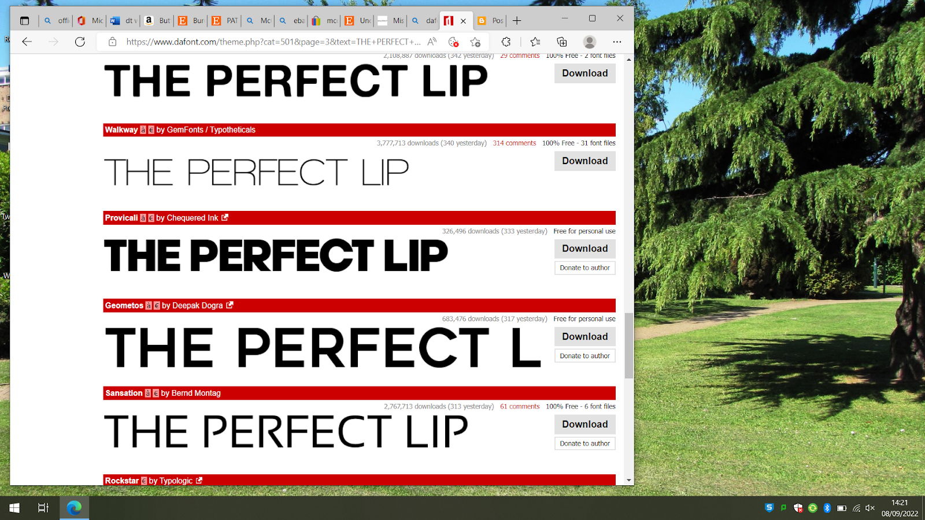Open Bernd Montag author link
Screen dimensions: 925x520
click(x=196, y=393)
